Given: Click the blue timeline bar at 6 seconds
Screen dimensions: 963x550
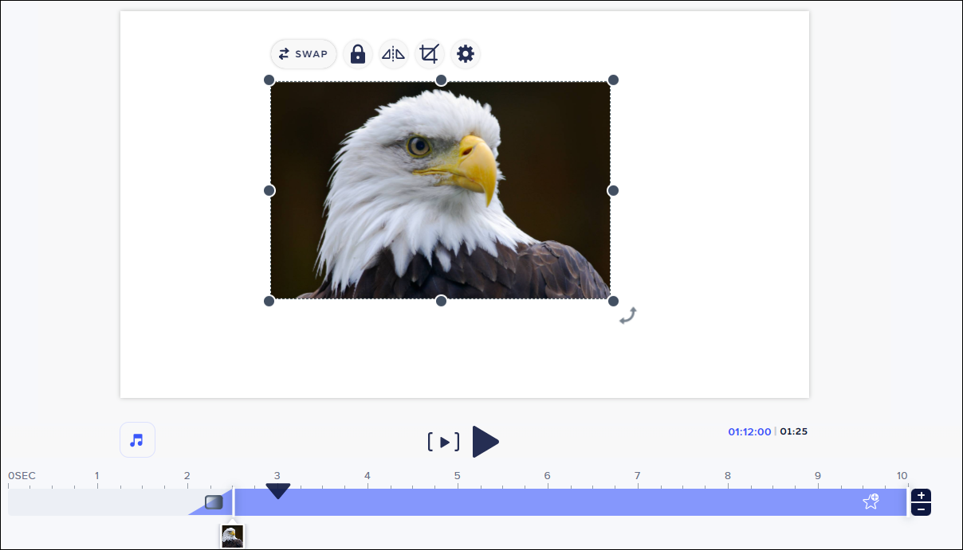Looking at the screenshot, I should [x=547, y=502].
